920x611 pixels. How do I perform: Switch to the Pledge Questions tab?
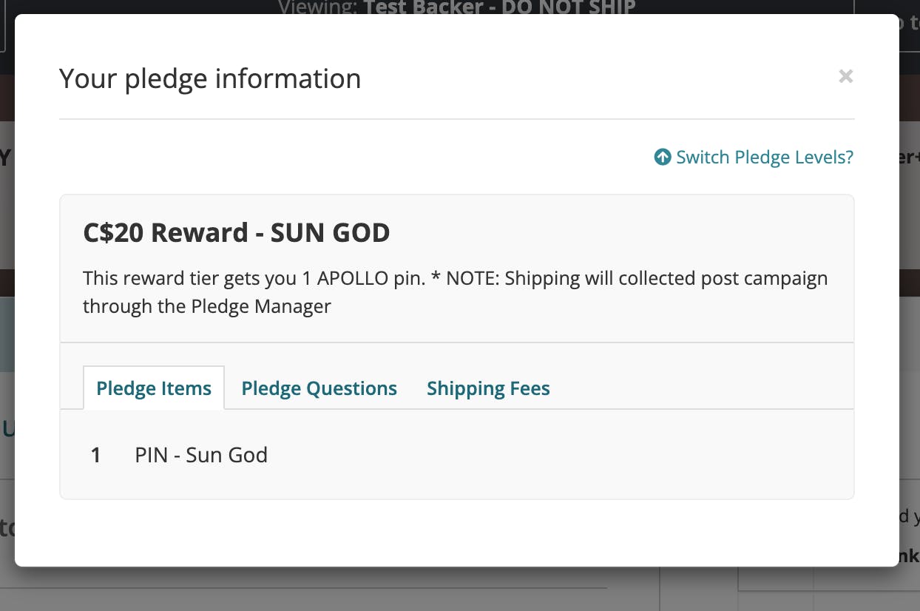click(x=319, y=388)
